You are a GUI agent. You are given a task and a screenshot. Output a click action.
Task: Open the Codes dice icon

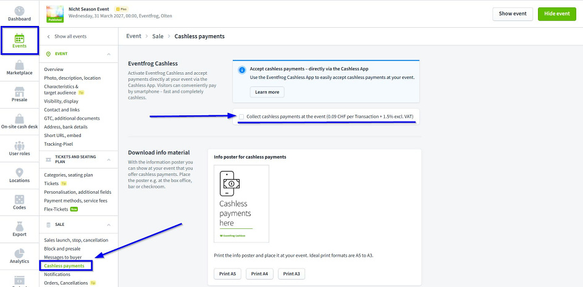tap(19, 199)
